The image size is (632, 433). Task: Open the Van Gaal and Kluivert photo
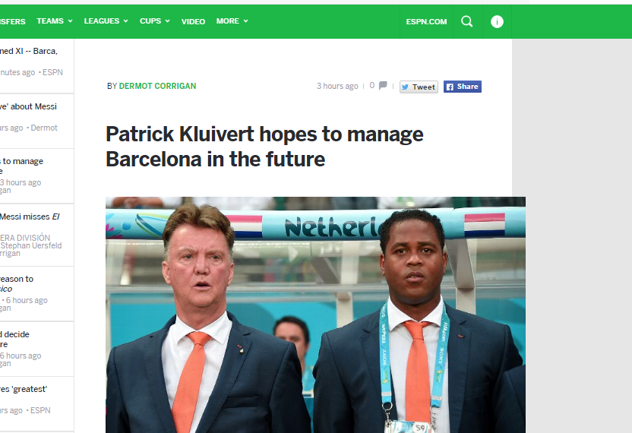click(315, 314)
